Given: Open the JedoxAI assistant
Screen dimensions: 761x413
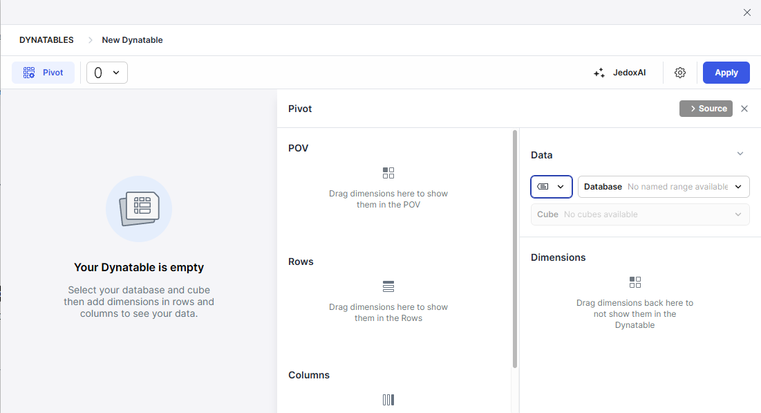Looking at the screenshot, I should (619, 73).
